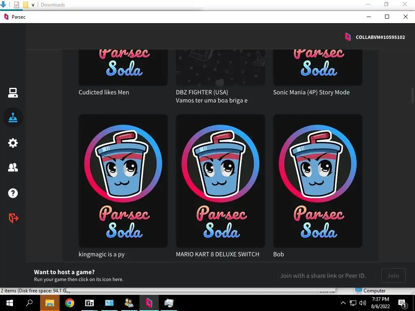Viewport: 415px width, 311px height.
Task: Click the Help question mark icon
Action: (x=13, y=193)
